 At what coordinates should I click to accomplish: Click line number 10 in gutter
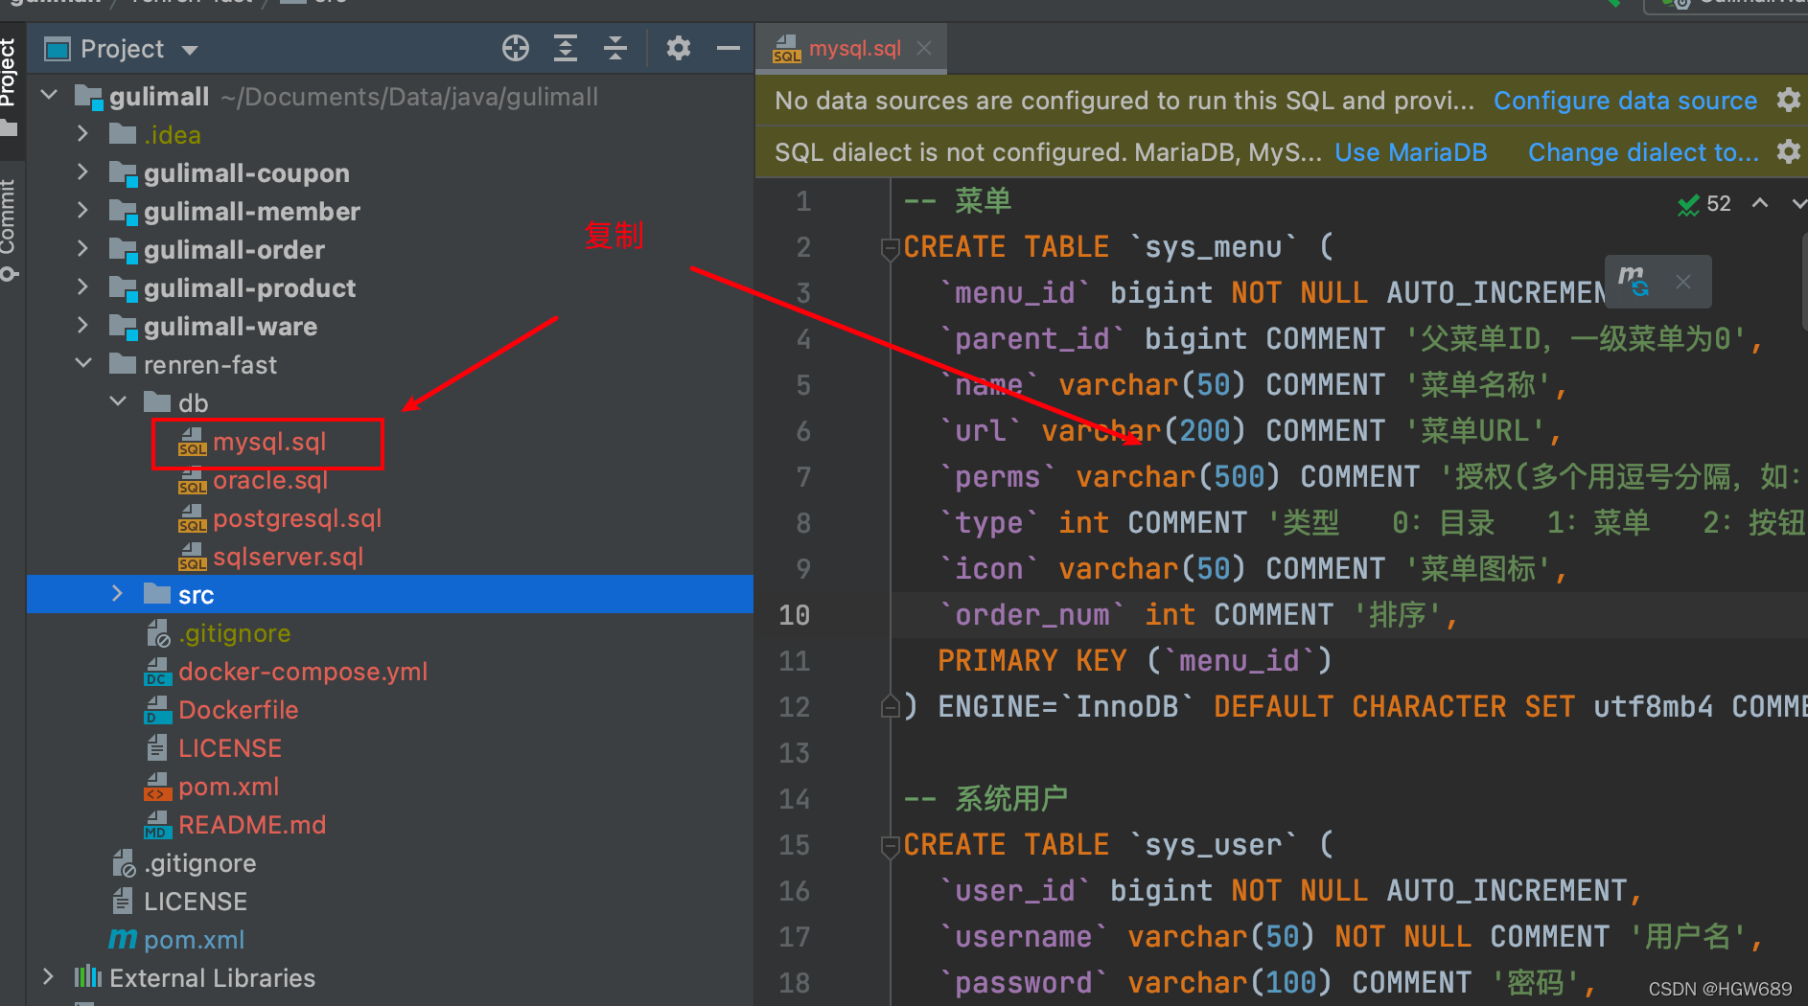point(794,615)
